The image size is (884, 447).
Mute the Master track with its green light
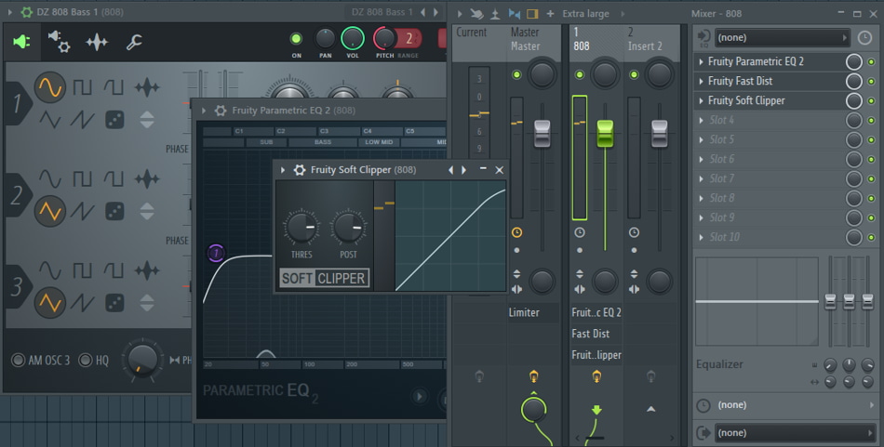tap(516, 75)
